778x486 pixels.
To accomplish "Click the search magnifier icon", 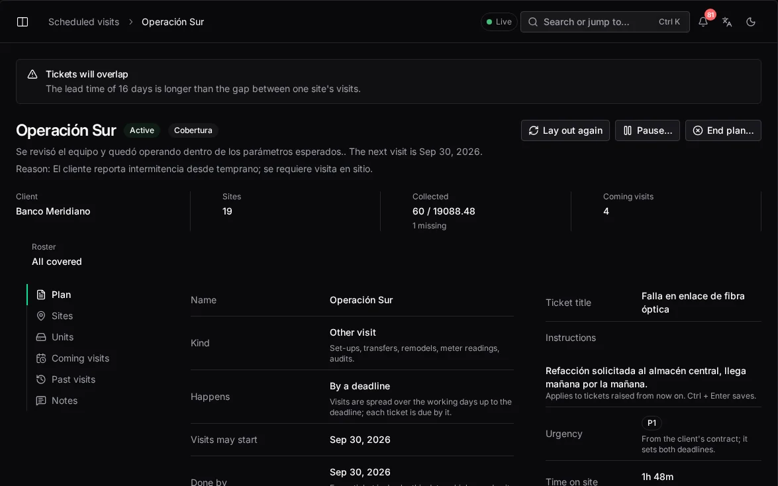I will click(533, 22).
